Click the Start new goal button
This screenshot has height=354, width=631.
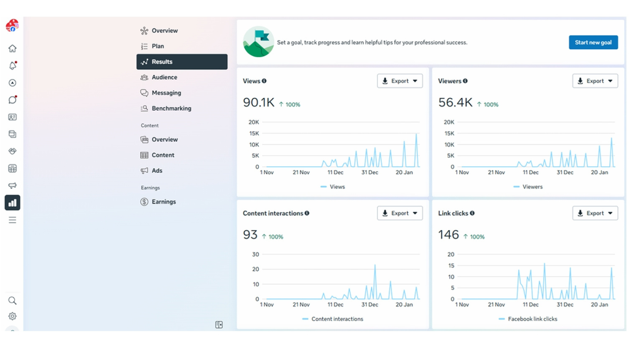[593, 43]
